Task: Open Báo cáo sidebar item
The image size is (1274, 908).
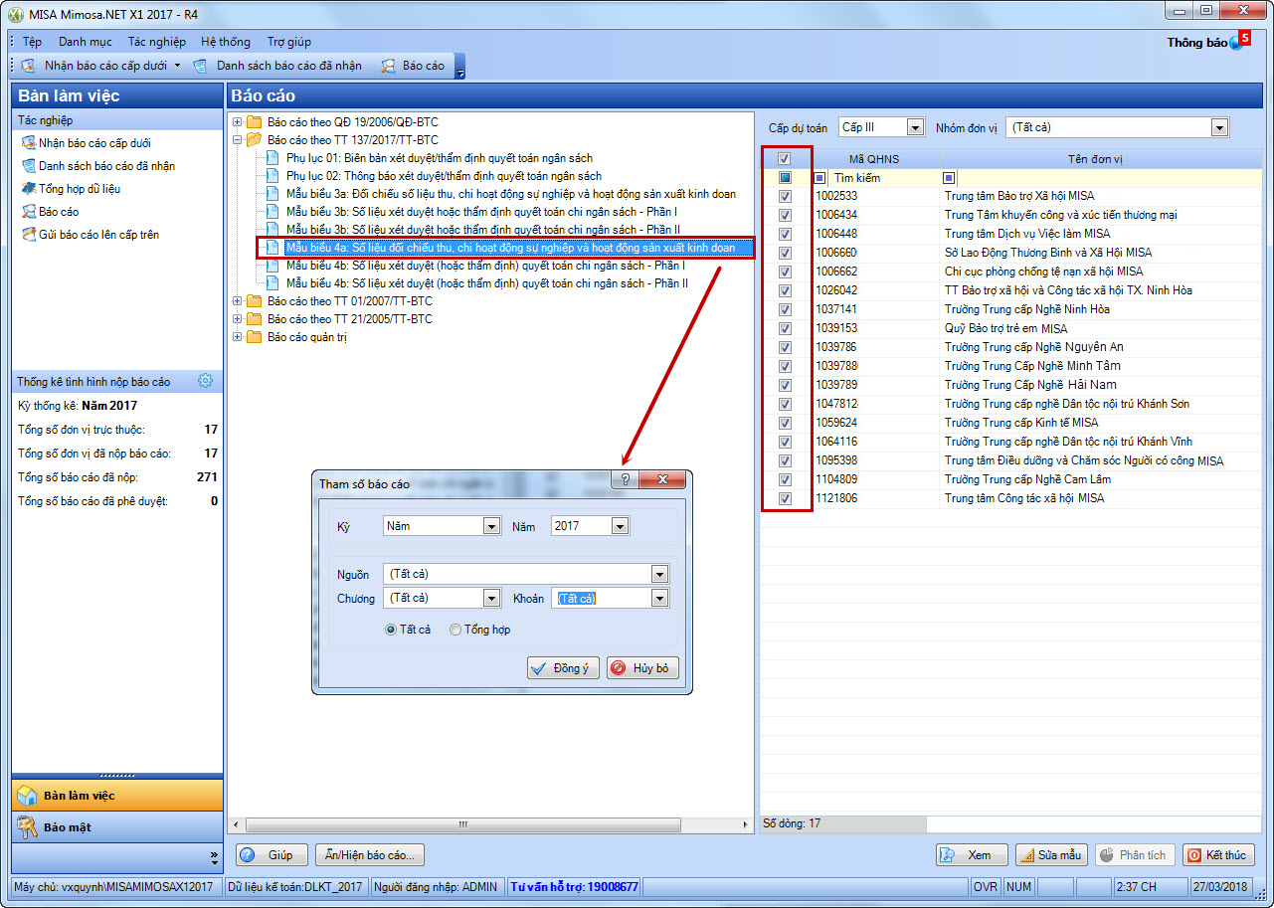Action: click(51, 212)
